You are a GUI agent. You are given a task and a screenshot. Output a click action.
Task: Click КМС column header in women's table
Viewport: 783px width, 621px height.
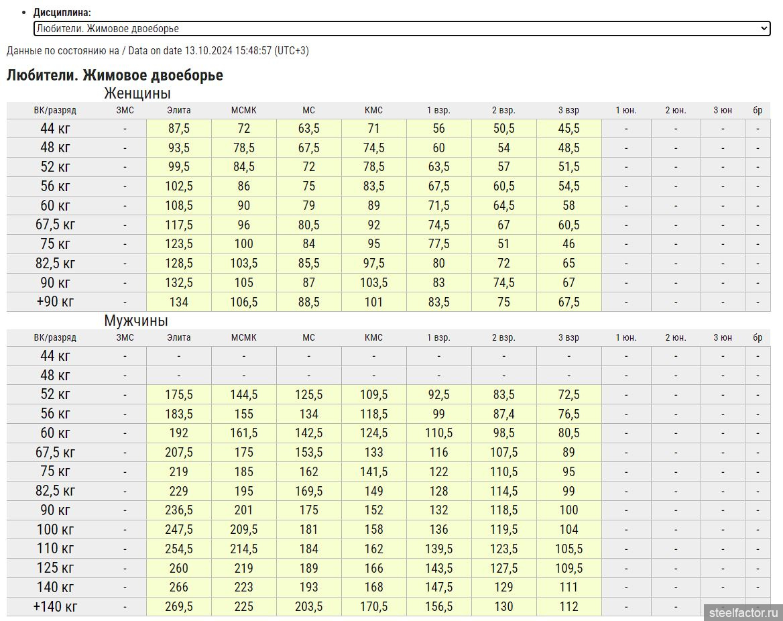373,111
